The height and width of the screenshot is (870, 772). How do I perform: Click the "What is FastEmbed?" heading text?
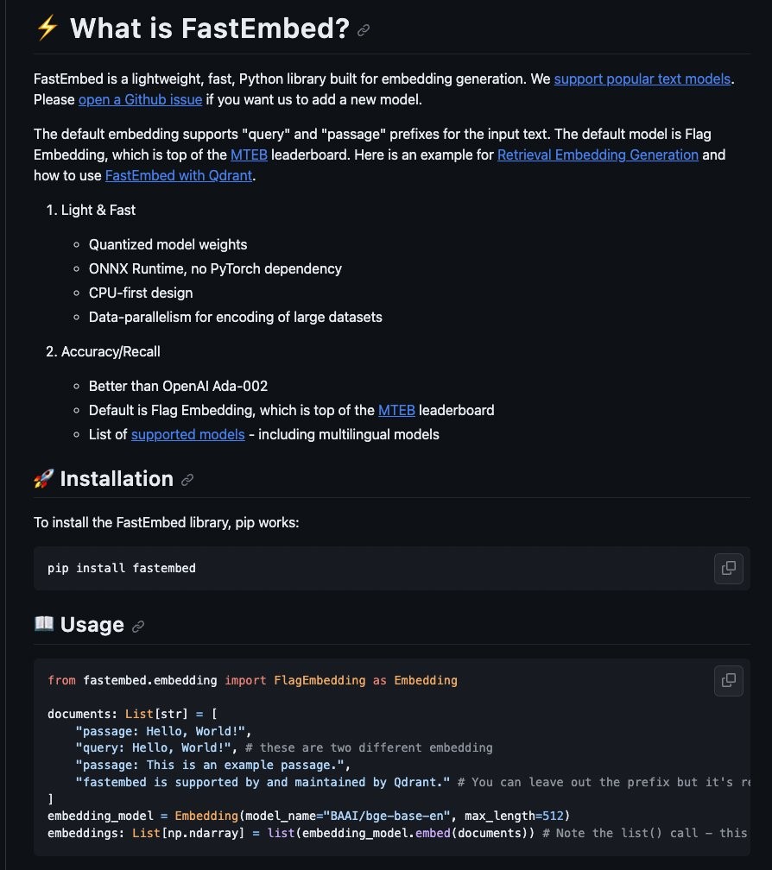coord(203,27)
